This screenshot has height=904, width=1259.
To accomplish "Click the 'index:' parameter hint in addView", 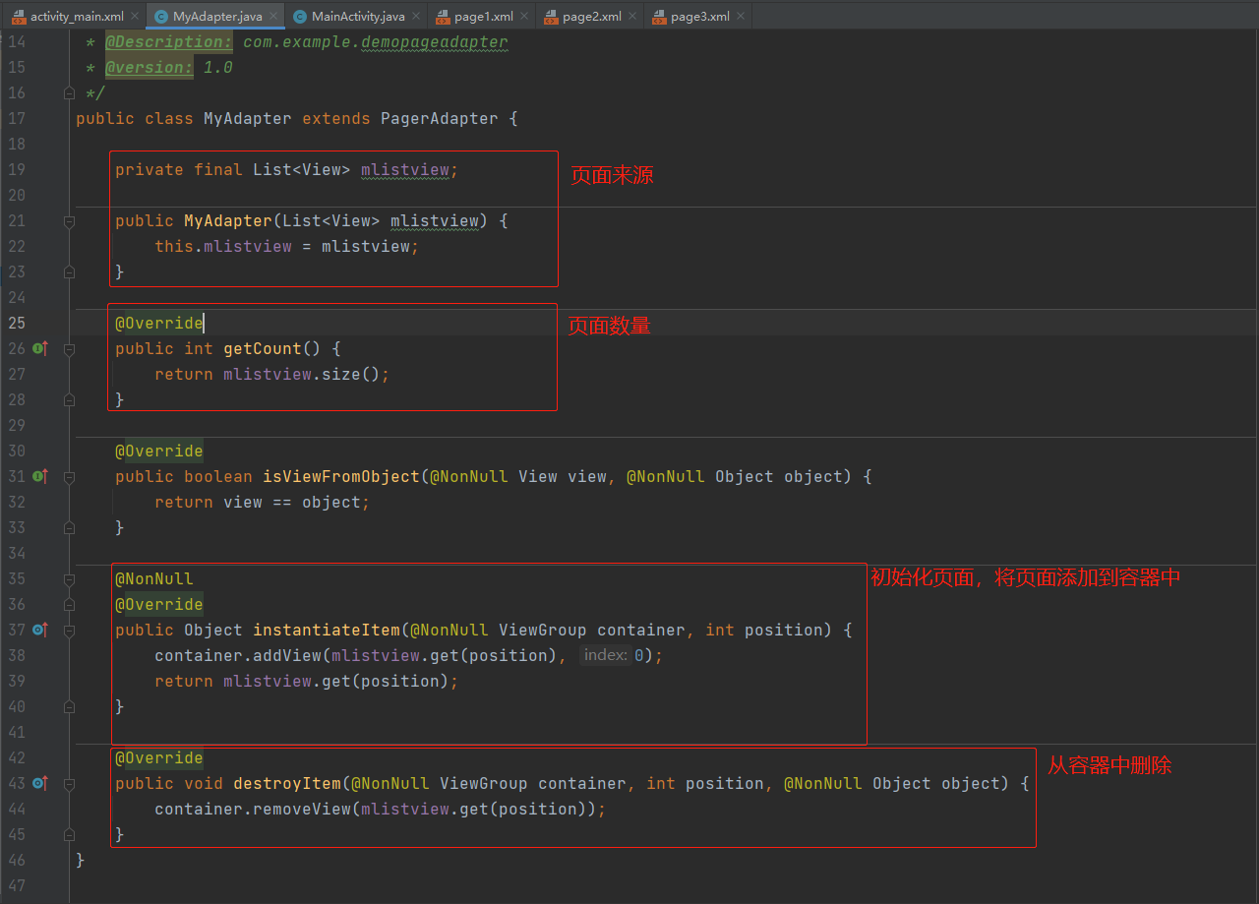I will [606, 655].
